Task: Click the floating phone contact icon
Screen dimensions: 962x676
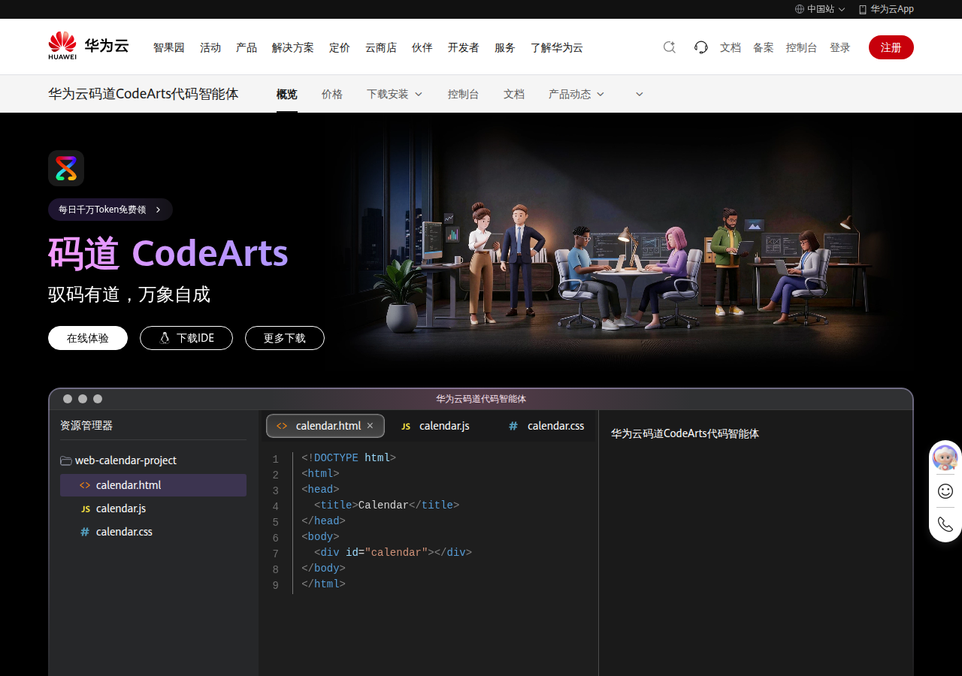Action: 945,524
